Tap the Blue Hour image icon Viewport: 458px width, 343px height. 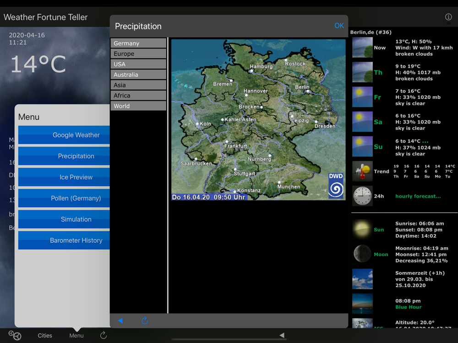362,304
